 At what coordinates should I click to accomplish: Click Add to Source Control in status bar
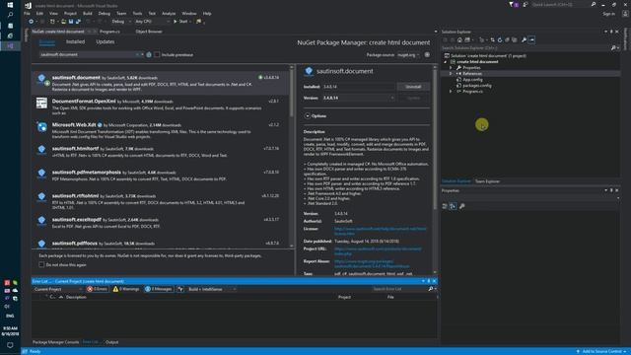click(601, 351)
